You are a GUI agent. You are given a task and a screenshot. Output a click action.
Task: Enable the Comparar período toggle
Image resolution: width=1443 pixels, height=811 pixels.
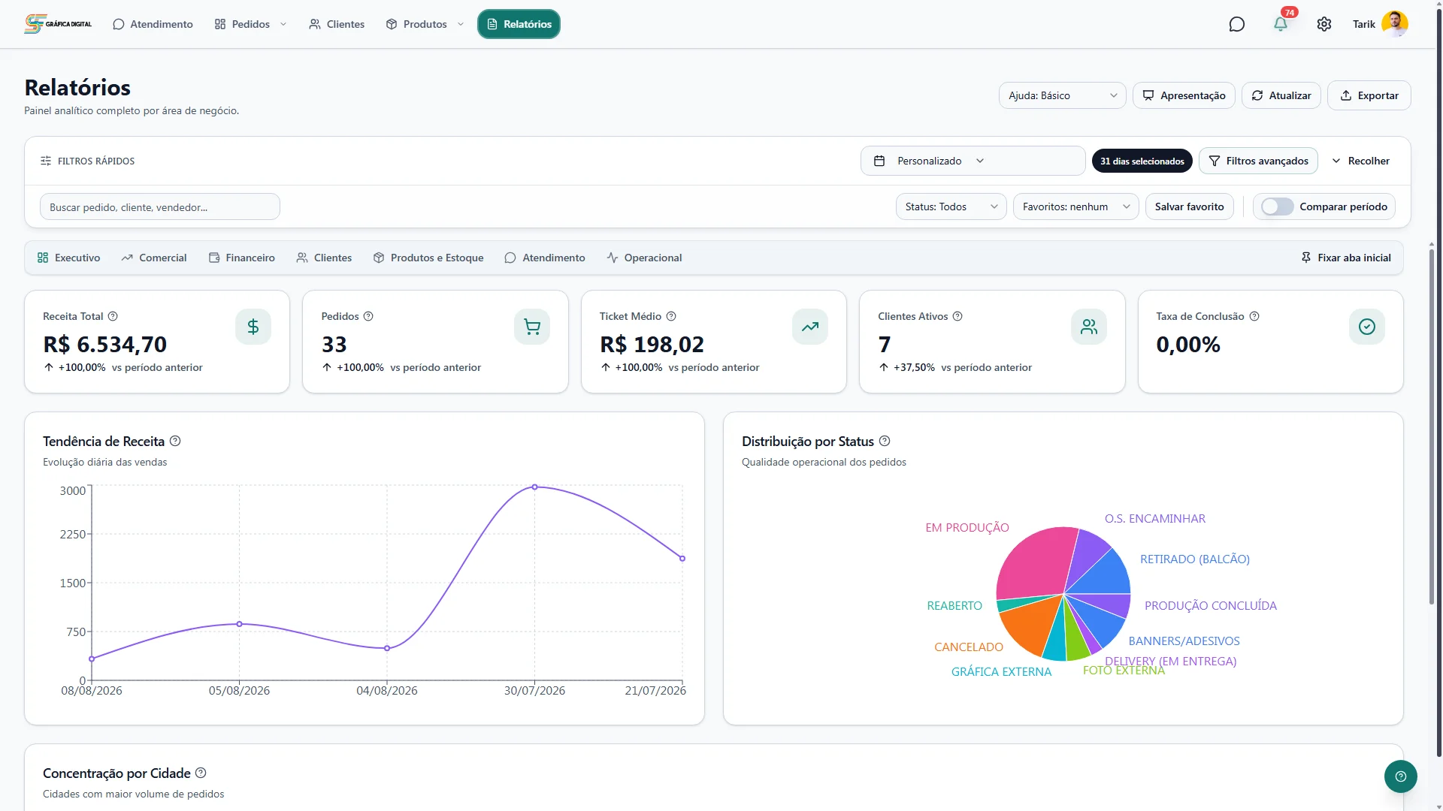(1277, 207)
